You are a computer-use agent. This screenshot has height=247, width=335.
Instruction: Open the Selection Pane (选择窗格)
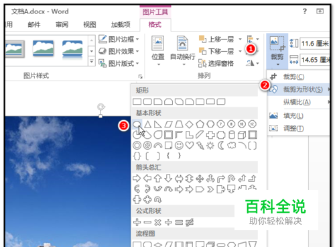(216, 64)
